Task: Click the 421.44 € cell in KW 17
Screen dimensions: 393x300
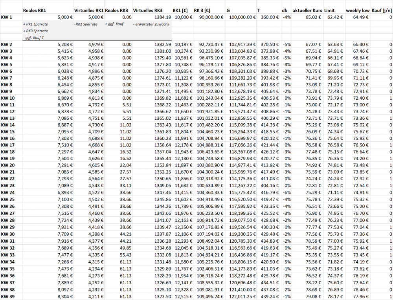Action: coord(270,145)
